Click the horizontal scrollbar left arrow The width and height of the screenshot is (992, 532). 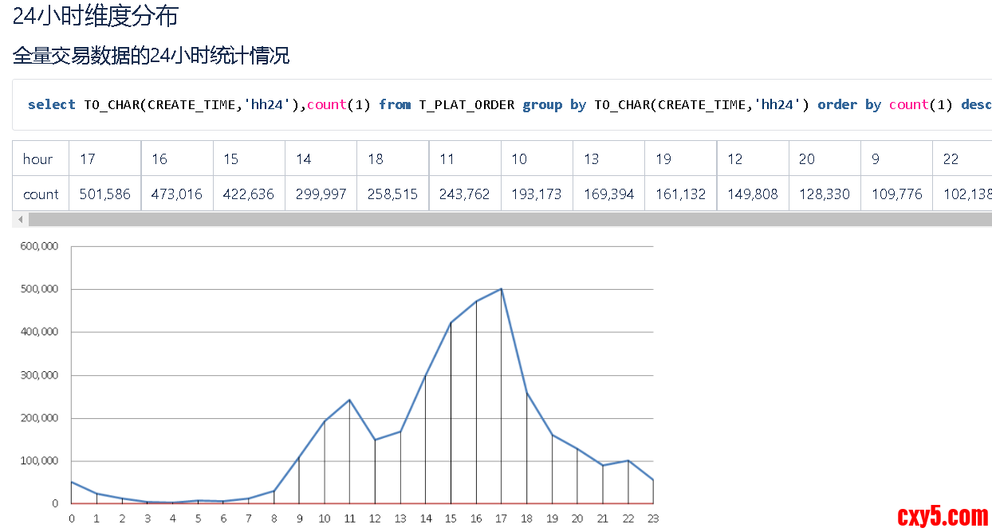point(20,219)
